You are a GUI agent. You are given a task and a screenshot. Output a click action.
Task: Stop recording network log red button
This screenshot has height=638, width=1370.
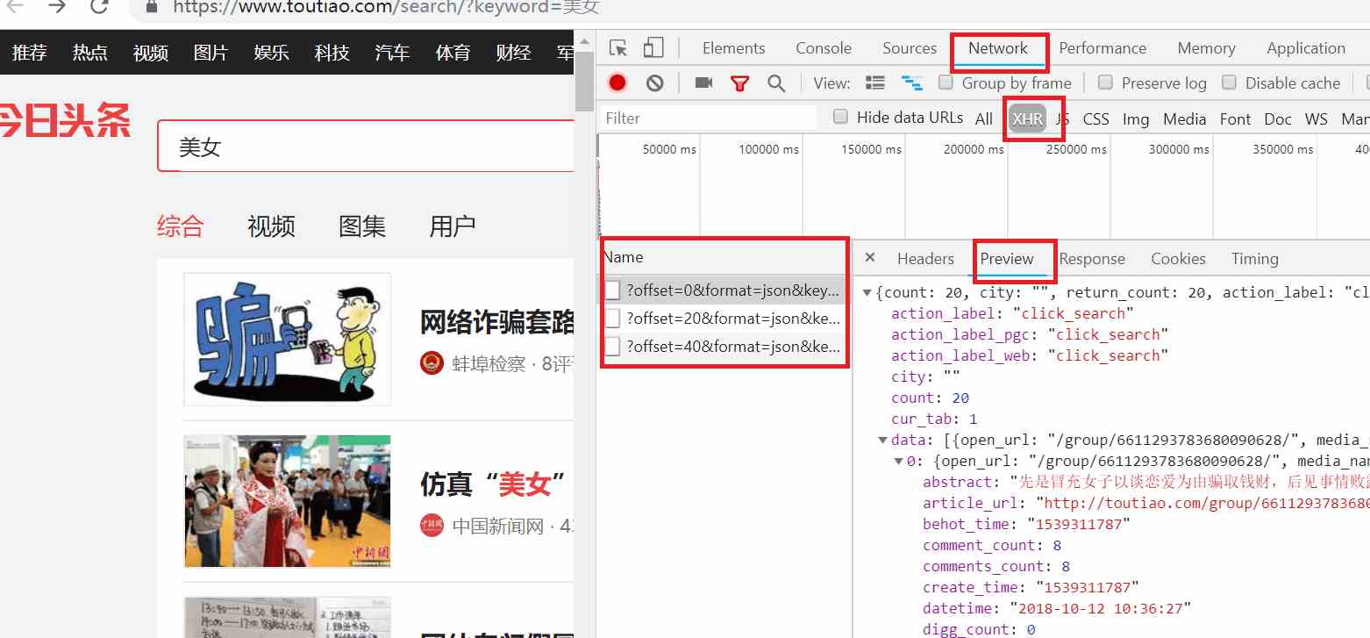tap(617, 82)
